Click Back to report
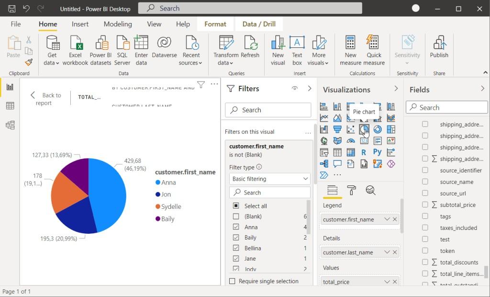Viewport: 490px width, 297px height. (46, 99)
